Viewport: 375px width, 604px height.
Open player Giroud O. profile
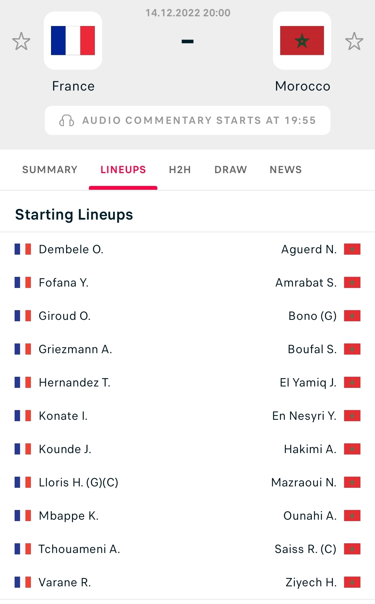(65, 316)
